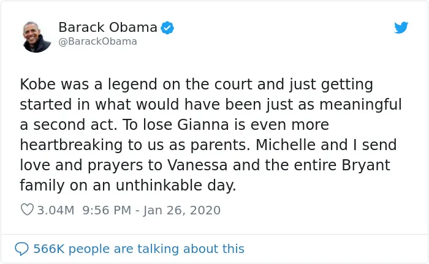The height and width of the screenshot is (264, 429).
Task: Click the date Jan 26, 2020
Action: (181, 210)
